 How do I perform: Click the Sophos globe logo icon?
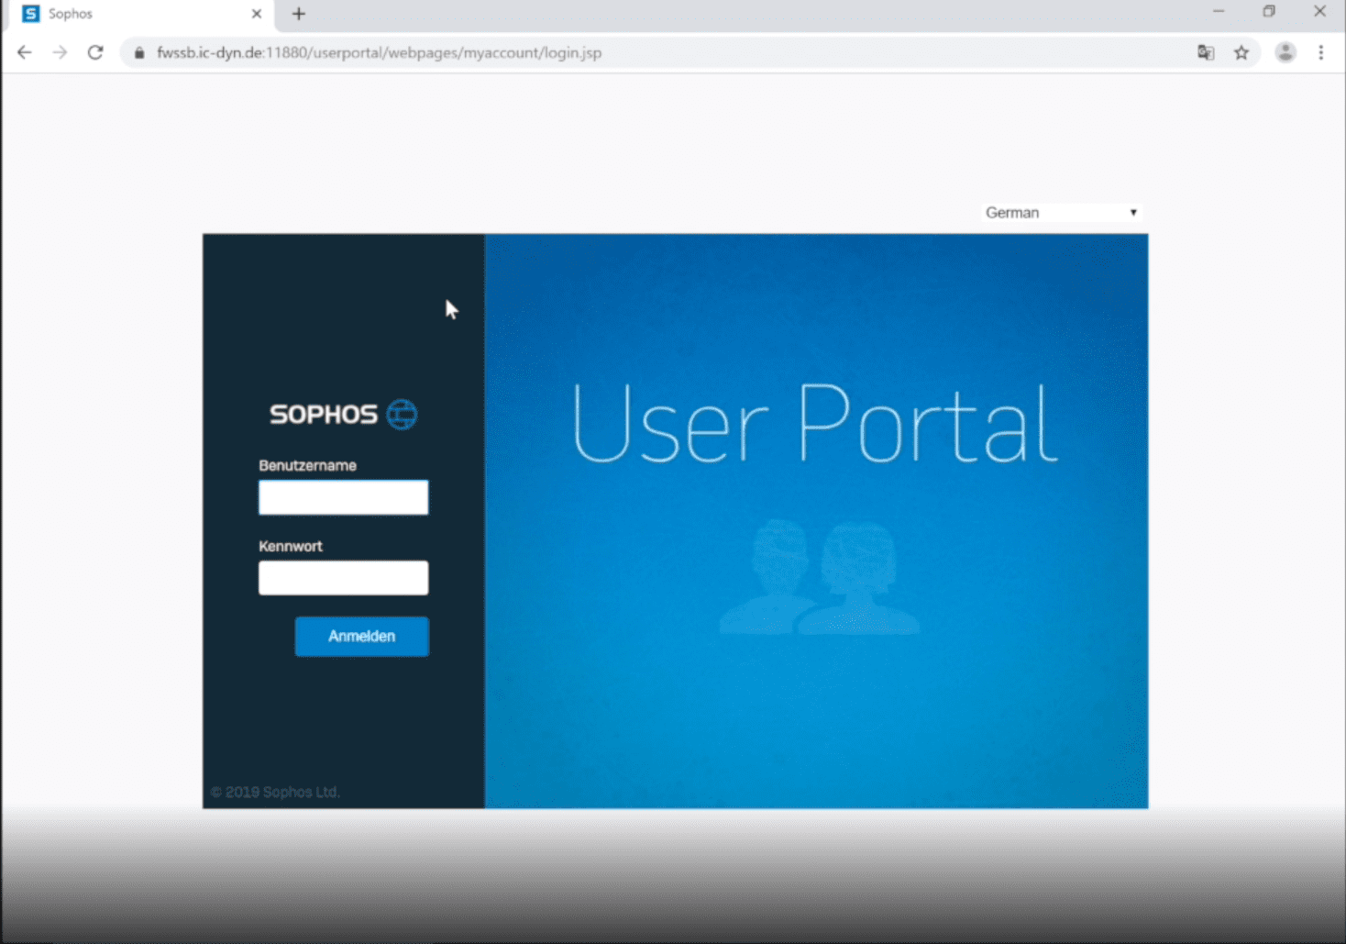coord(402,415)
